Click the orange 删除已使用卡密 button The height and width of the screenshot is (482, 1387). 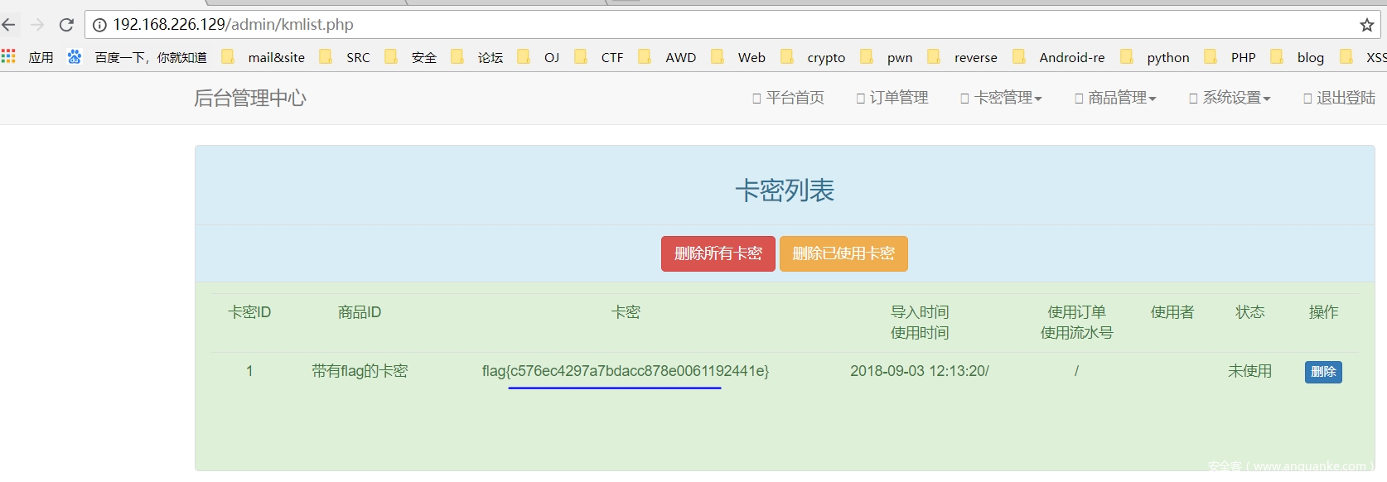click(x=843, y=253)
